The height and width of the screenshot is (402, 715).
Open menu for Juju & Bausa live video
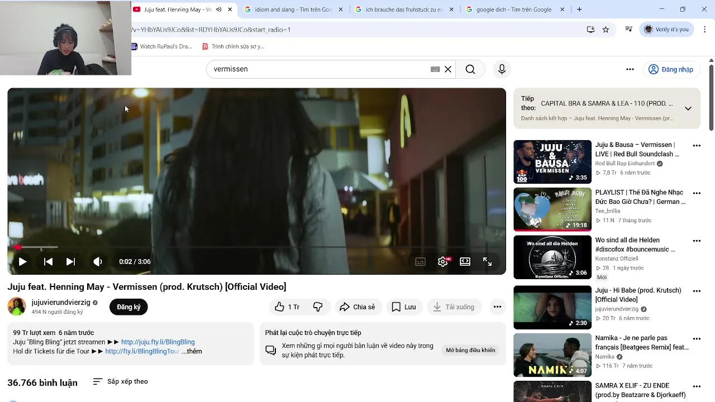(697, 146)
